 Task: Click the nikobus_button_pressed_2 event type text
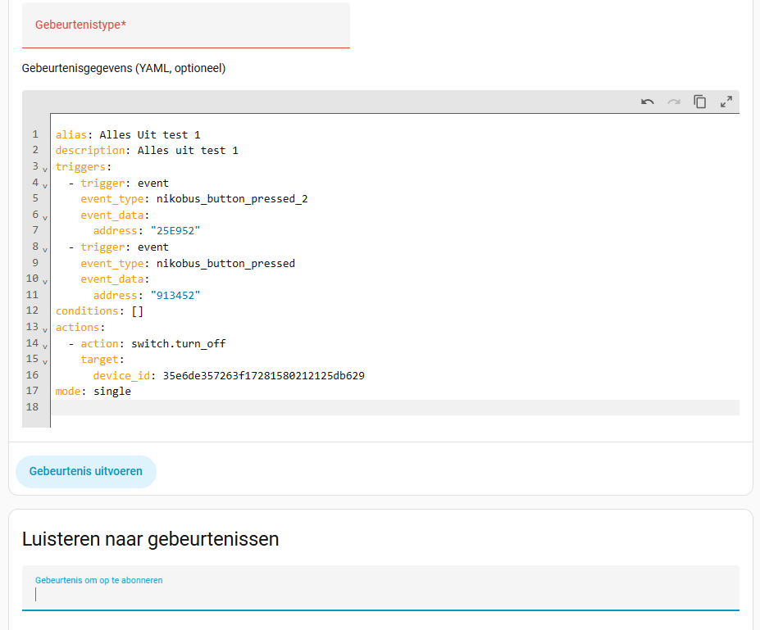pos(232,199)
